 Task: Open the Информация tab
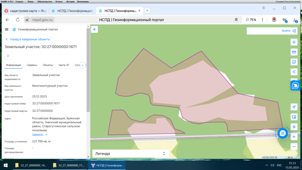(x=13, y=65)
